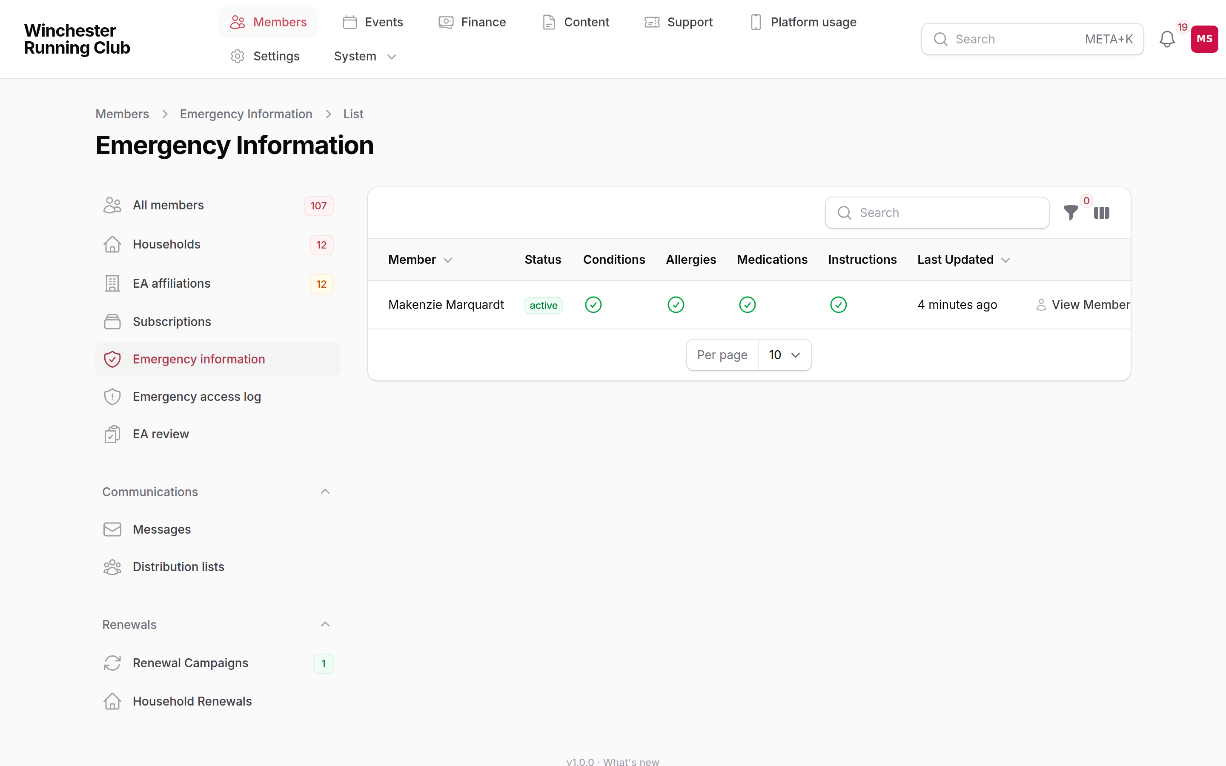
Task: Click the EA review clipboard icon
Action: (112, 434)
